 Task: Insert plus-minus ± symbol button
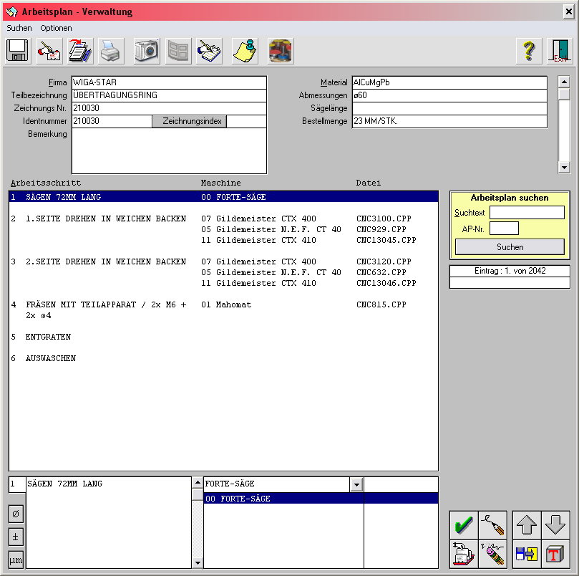[16, 537]
